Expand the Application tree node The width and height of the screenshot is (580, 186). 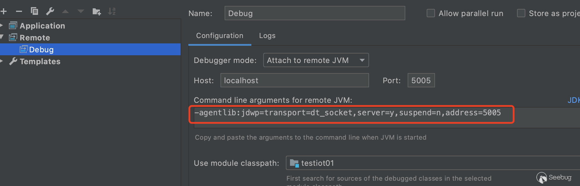pyautogui.click(x=1, y=26)
